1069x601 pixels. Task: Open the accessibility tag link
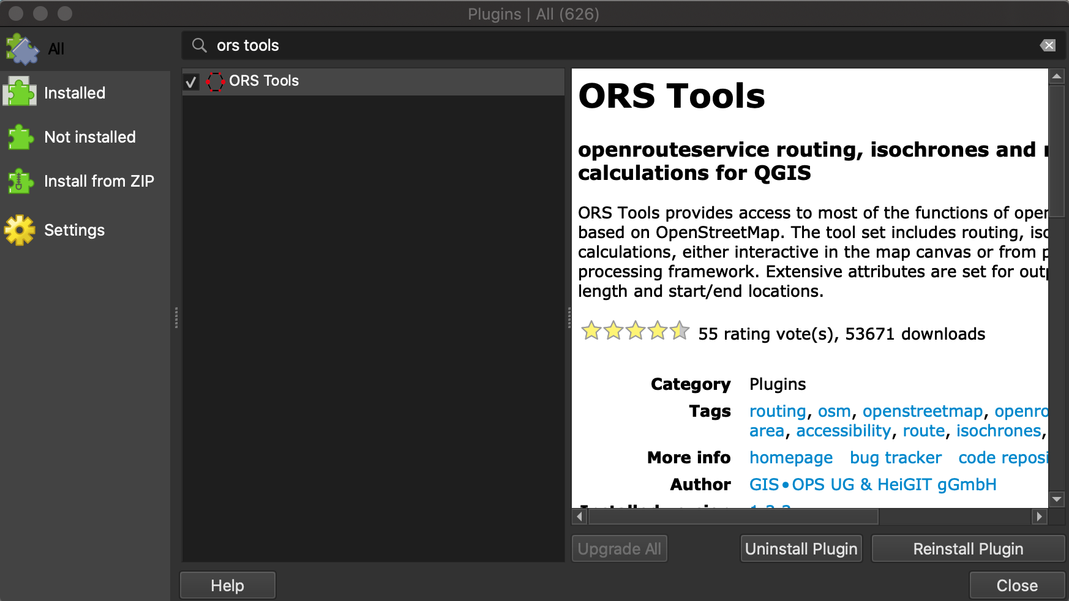[844, 431]
